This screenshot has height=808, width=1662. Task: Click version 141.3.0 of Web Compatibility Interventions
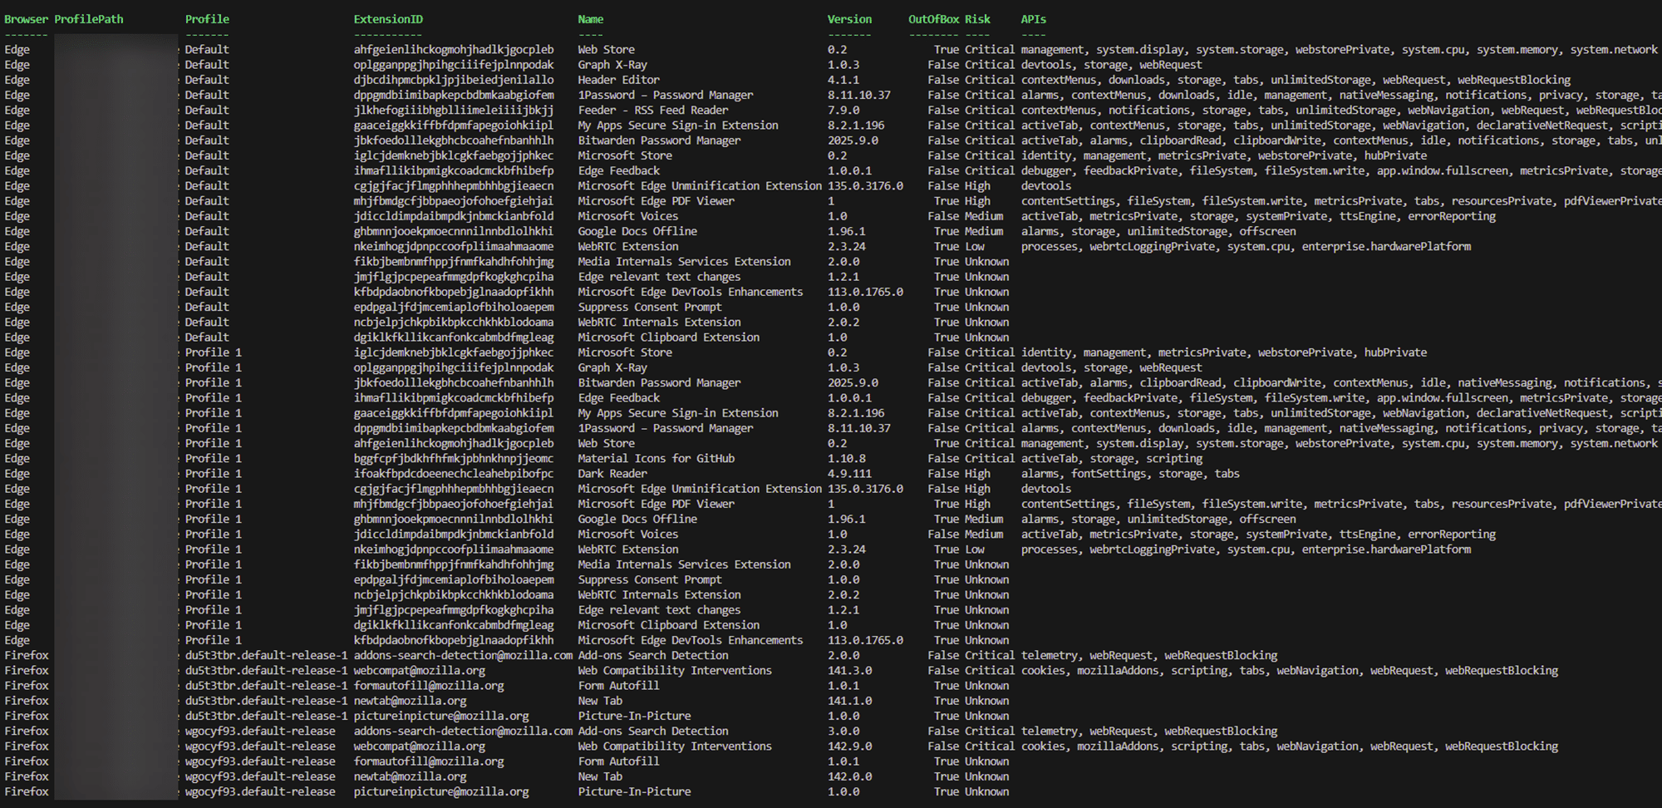pos(849,671)
